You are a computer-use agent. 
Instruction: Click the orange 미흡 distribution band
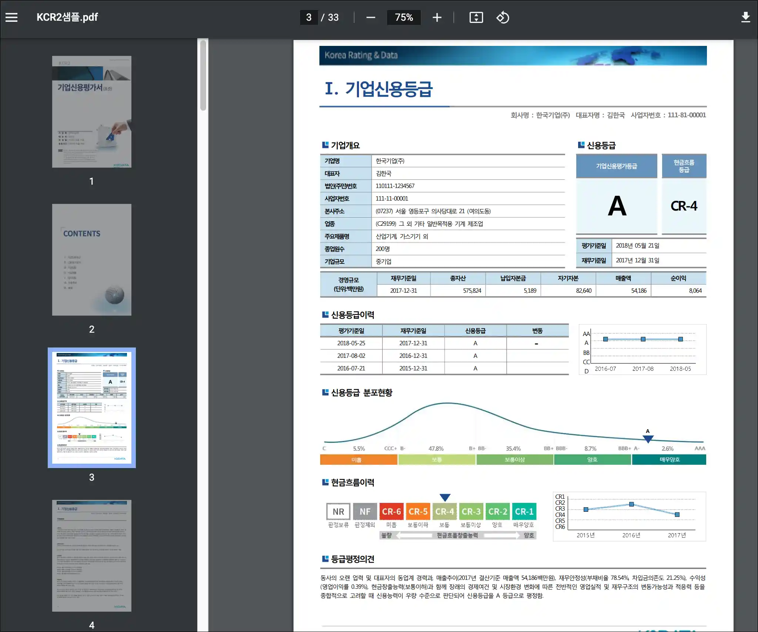[x=358, y=460]
